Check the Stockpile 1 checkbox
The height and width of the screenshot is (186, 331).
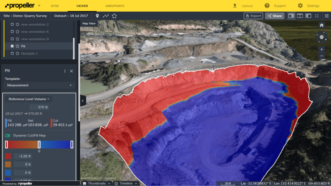coord(12,53)
